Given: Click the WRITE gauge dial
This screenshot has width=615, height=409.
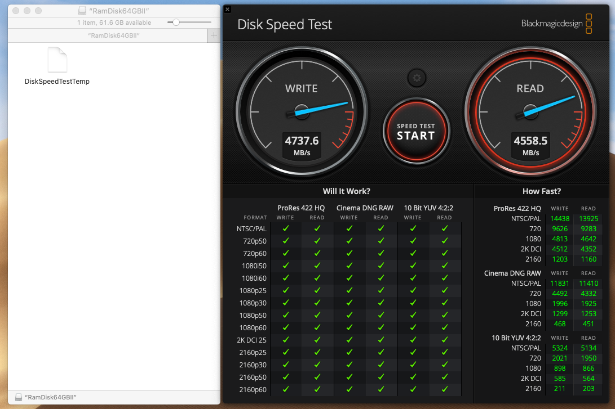Looking at the screenshot, I should pyautogui.click(x=302, y=111).
